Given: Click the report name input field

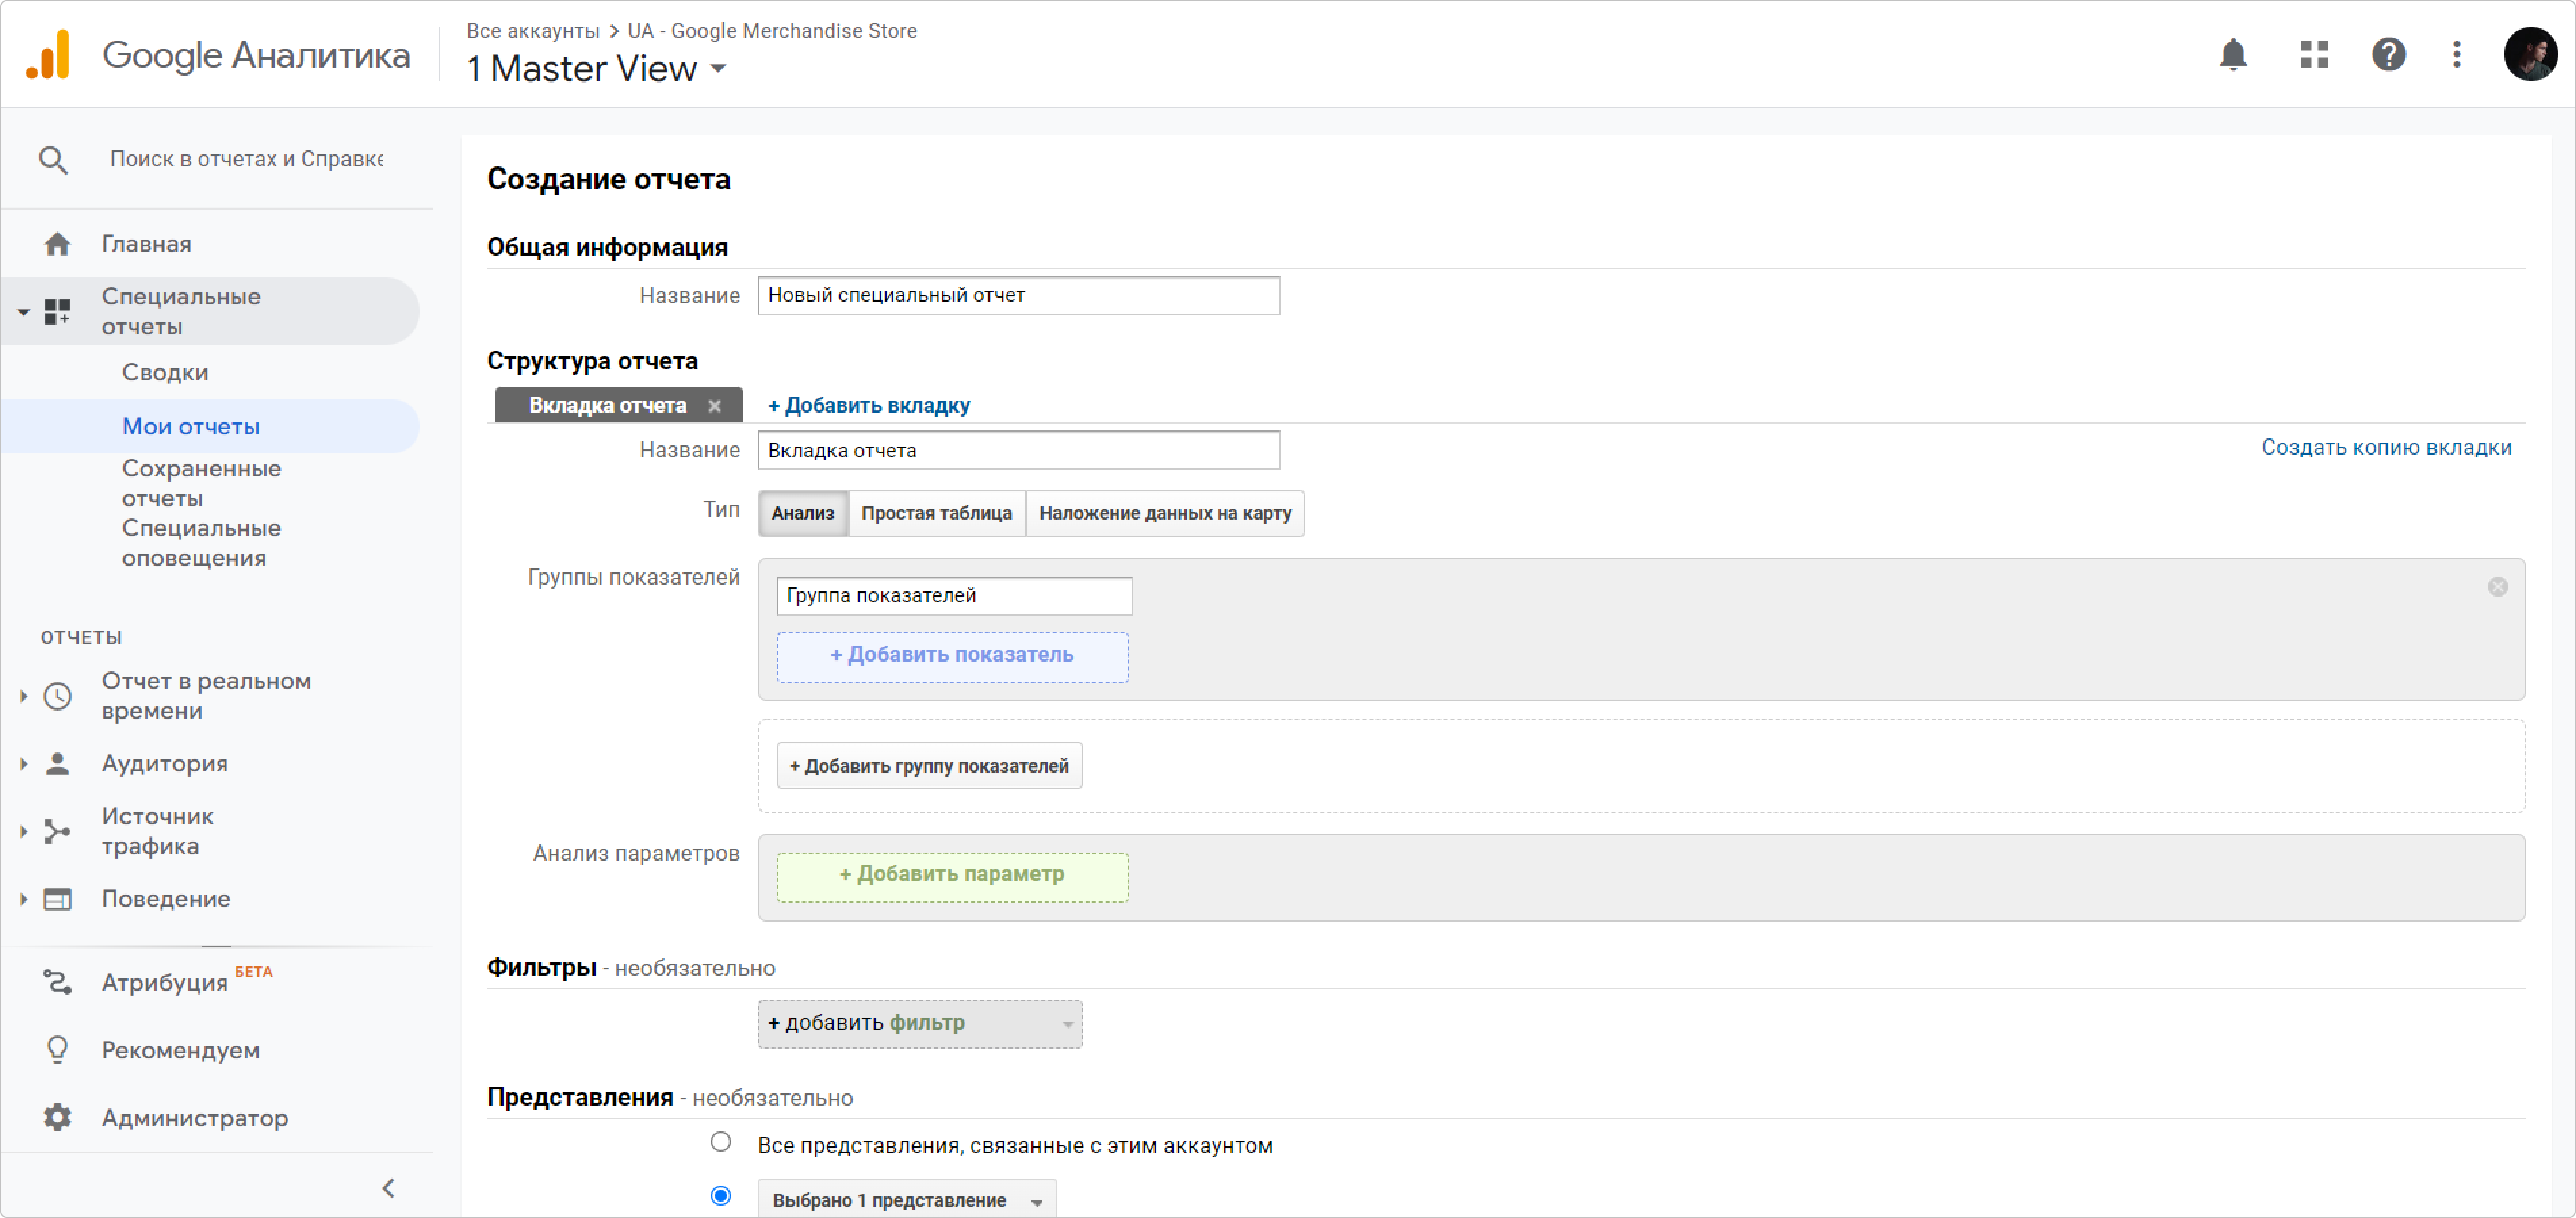Looking at the screenshot, I should [x=1018, y=296].
